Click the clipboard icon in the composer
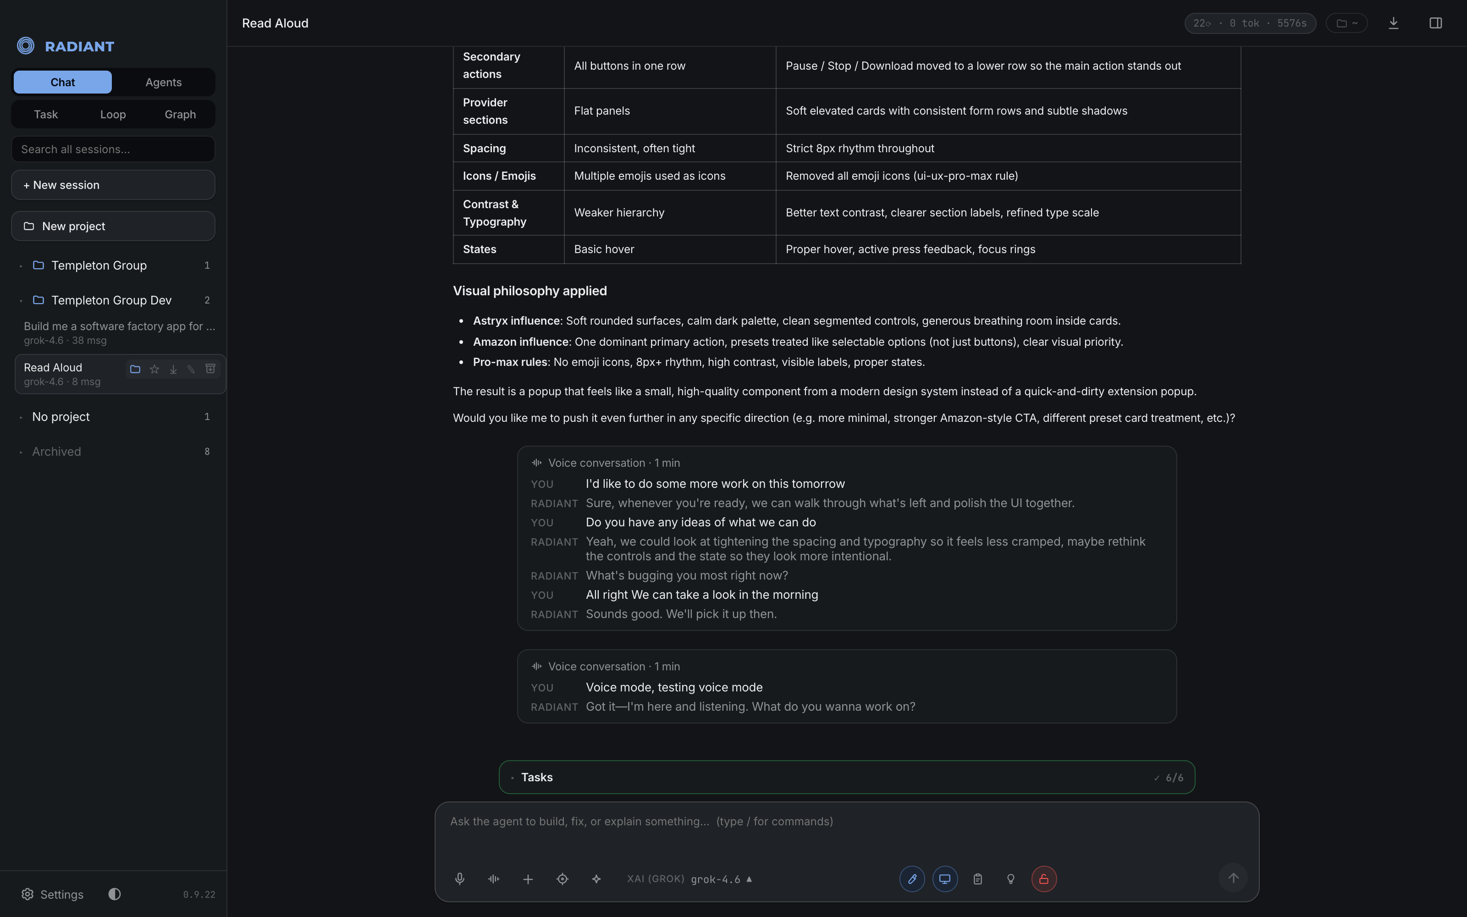Screen dimensions: 1467x917 978,879
